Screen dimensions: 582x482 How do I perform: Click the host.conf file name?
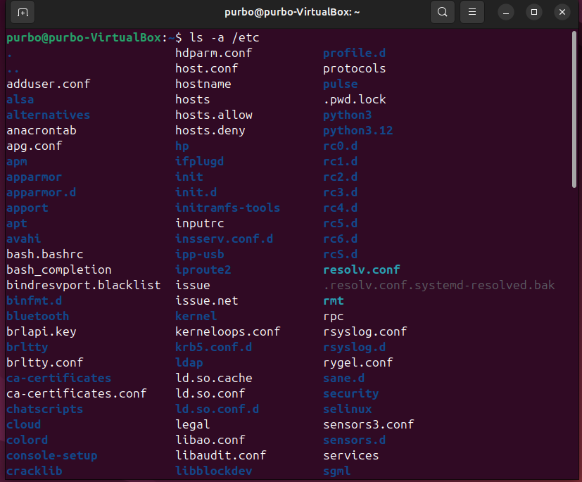[x=207, y=68]
